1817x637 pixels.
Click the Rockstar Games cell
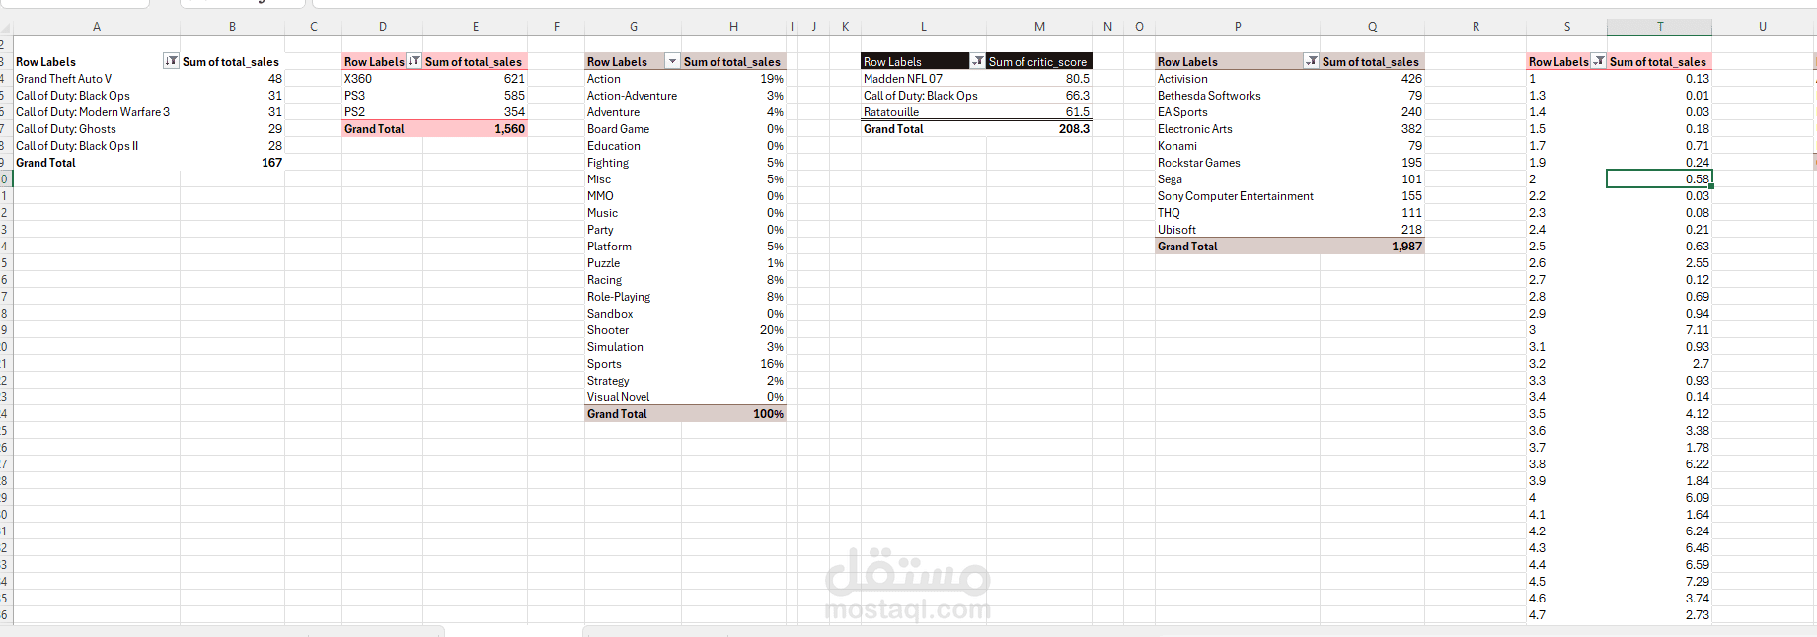click(x=1238, y=163)
